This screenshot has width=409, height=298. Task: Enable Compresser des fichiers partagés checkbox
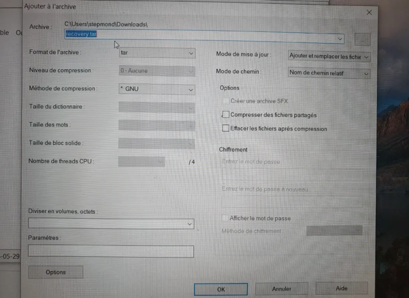[x=226, y=114]
